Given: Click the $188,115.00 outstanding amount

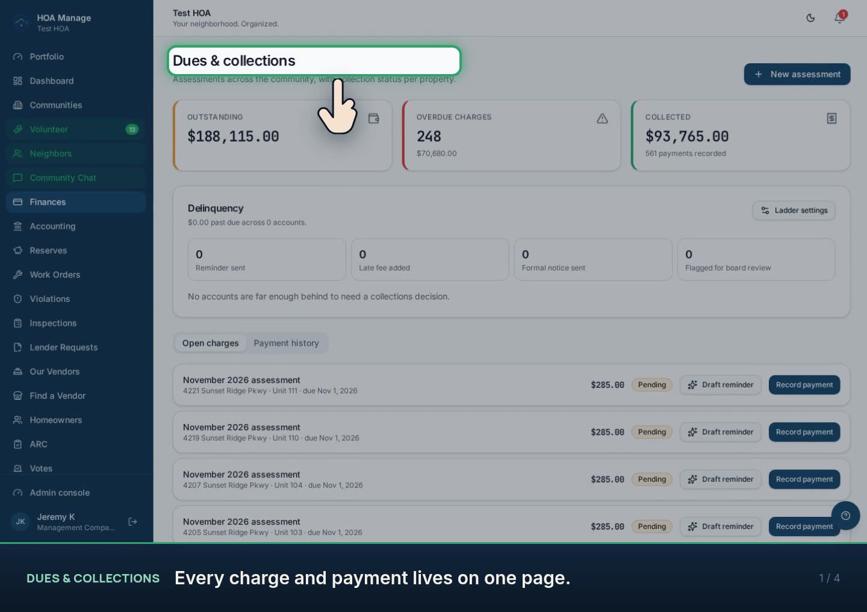Looking at the screenshot, I should pyautogui.click(x=233, y=137).
